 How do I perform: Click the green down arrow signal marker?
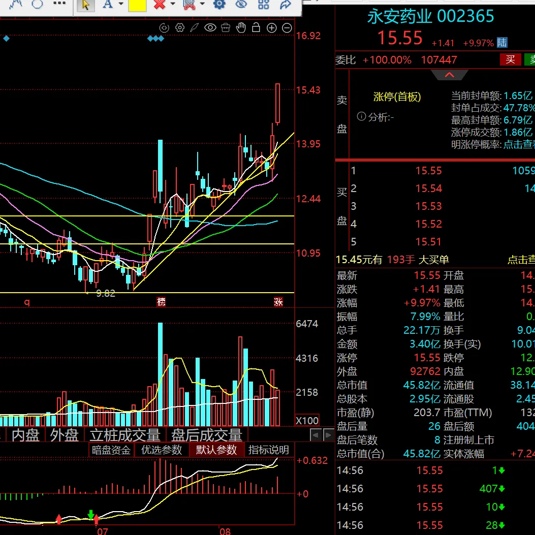pyautogui.click(x=91, y=515)
